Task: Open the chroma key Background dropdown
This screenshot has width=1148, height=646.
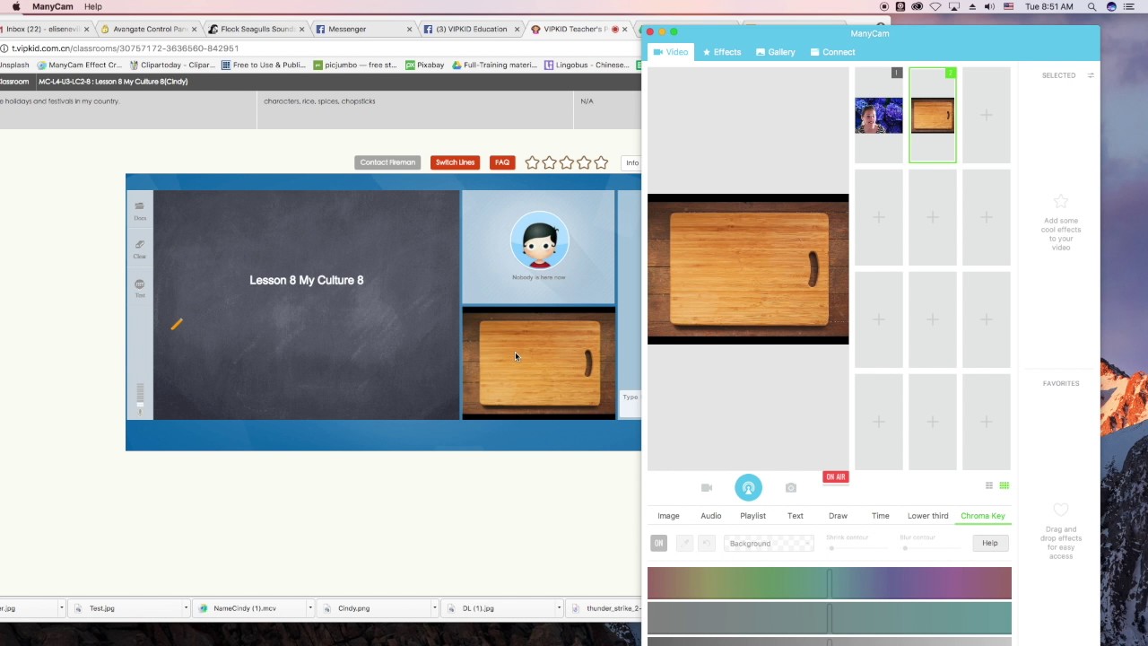Action: click(x=769, y=543)
